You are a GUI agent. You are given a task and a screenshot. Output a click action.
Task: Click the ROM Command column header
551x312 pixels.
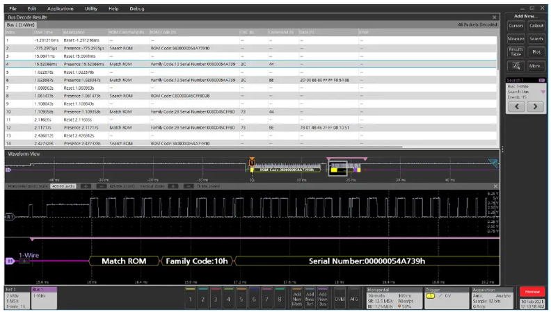click(127, 32)
